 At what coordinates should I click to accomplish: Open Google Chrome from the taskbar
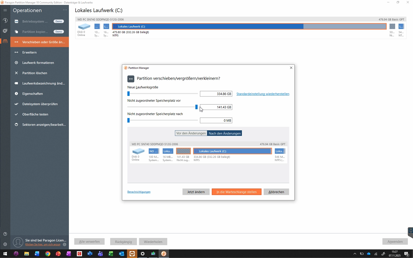pos(48,254)
